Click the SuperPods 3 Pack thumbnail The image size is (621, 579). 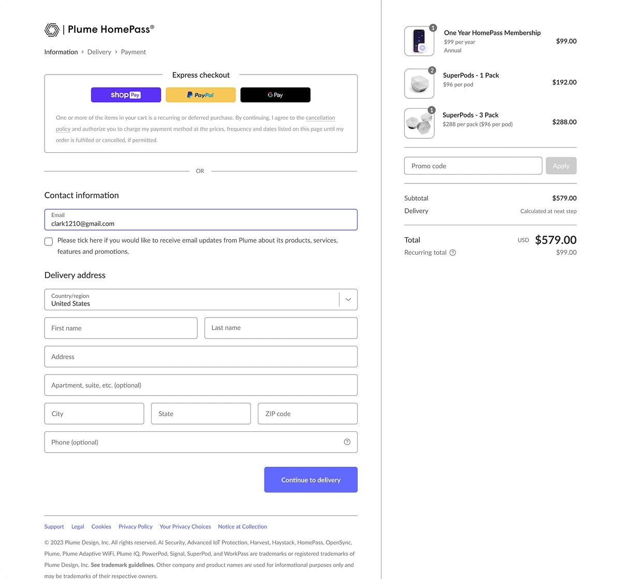click(419, 123)
